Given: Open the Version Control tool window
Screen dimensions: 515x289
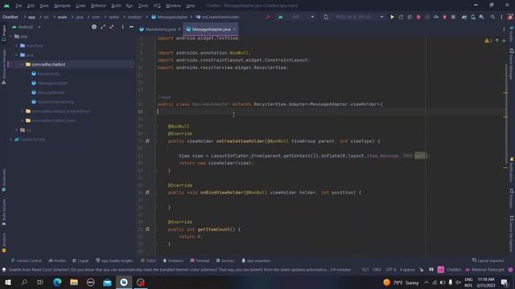Looking at the screenshot, I should (27, 260).
